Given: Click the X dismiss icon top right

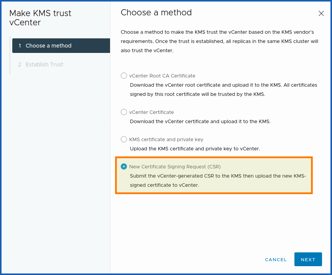Looking at the screenshot, I should click(321, 13).
